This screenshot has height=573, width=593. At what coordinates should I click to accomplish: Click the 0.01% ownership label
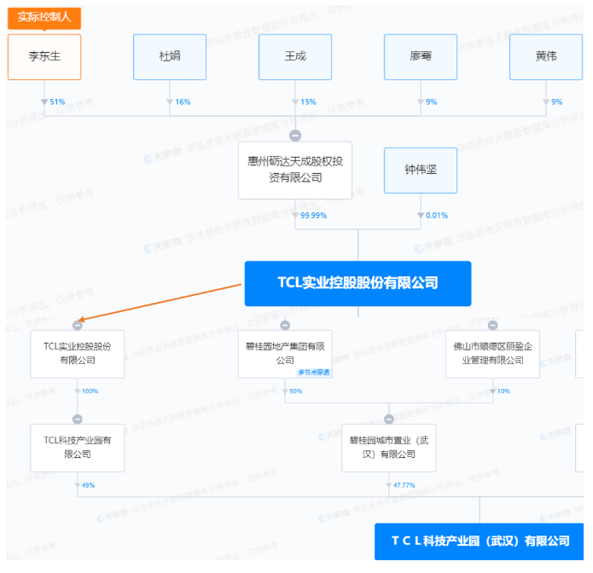pyautogui.click(x=437, y=216)
